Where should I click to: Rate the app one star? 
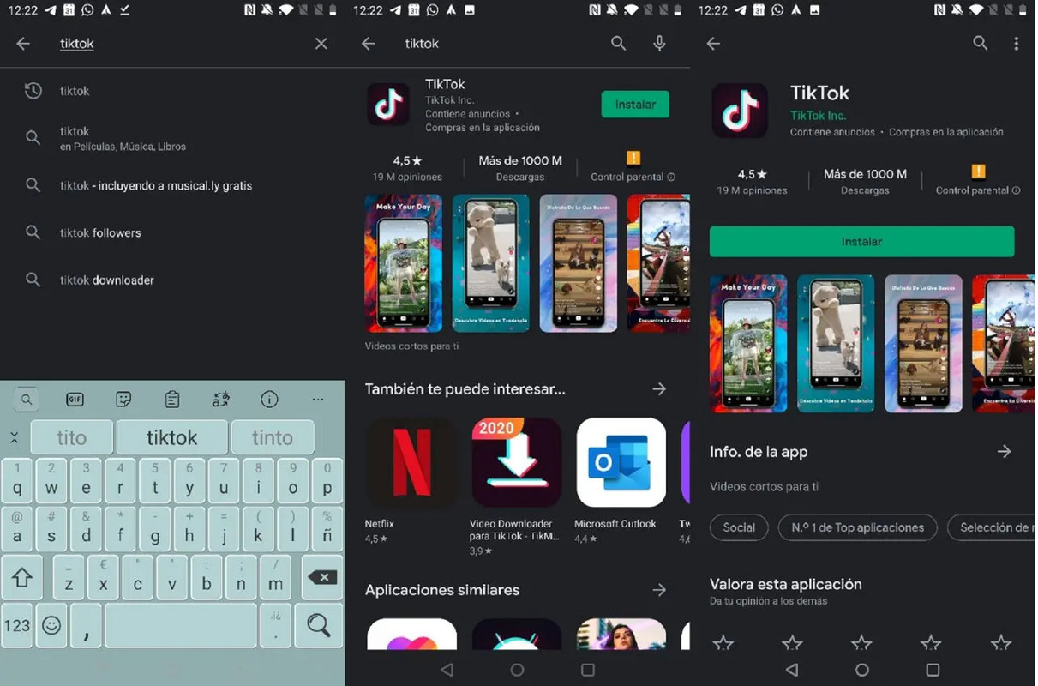(x=723, y=642)
